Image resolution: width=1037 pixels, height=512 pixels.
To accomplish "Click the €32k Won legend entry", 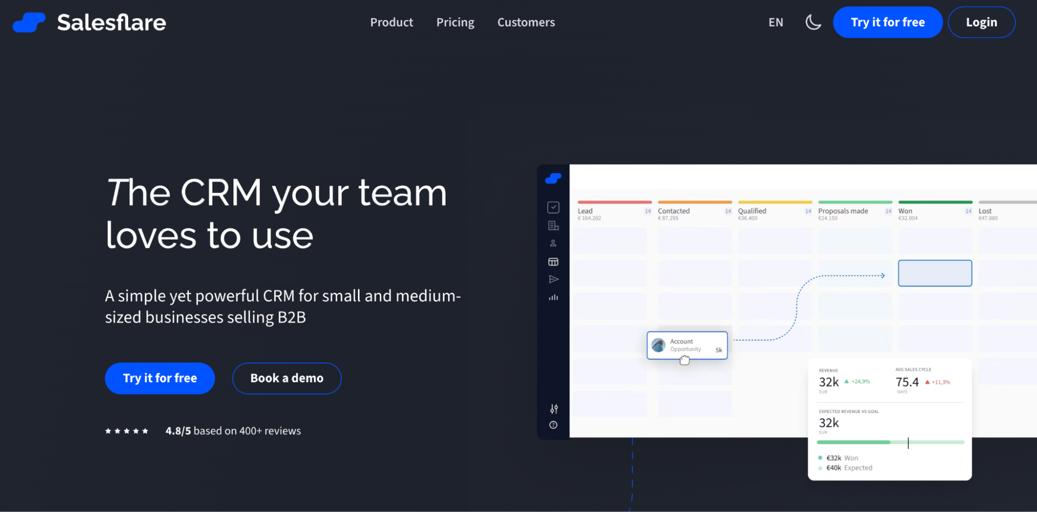I will pyautogui.click(x=839, y=458).
